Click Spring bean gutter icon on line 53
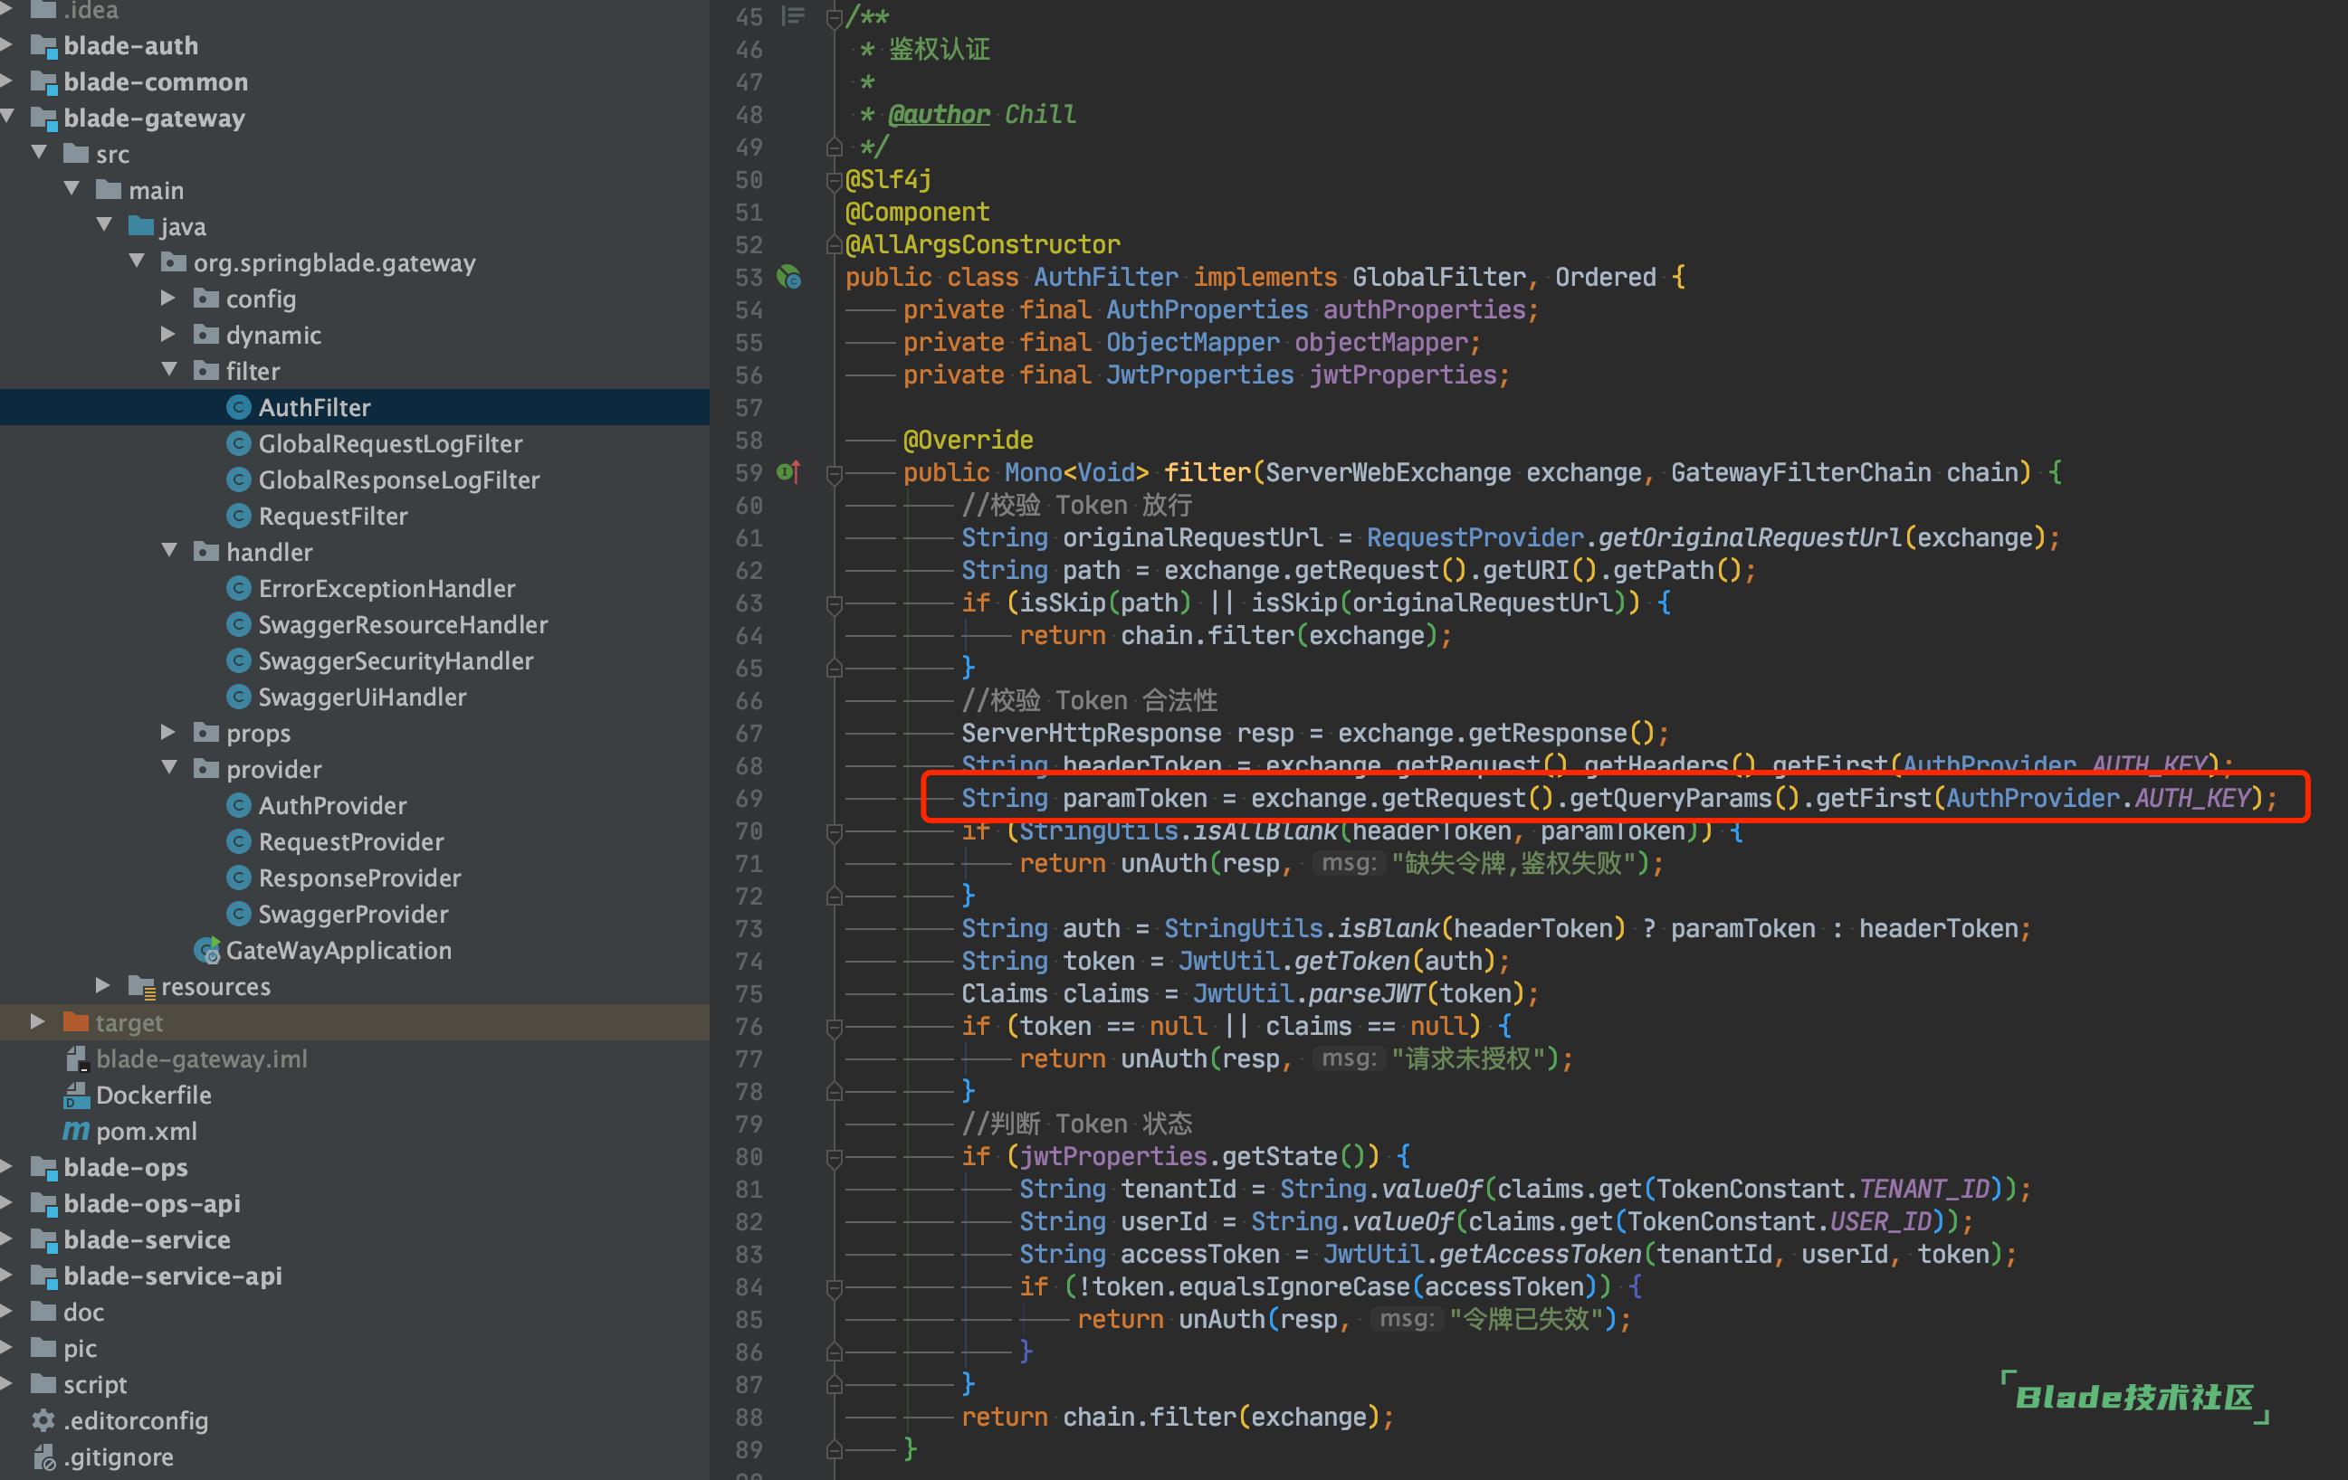 [x=788, y=278]
